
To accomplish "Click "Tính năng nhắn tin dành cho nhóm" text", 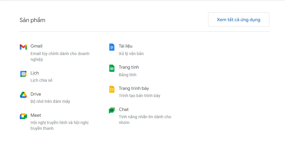I will click(x=145, y=120).
